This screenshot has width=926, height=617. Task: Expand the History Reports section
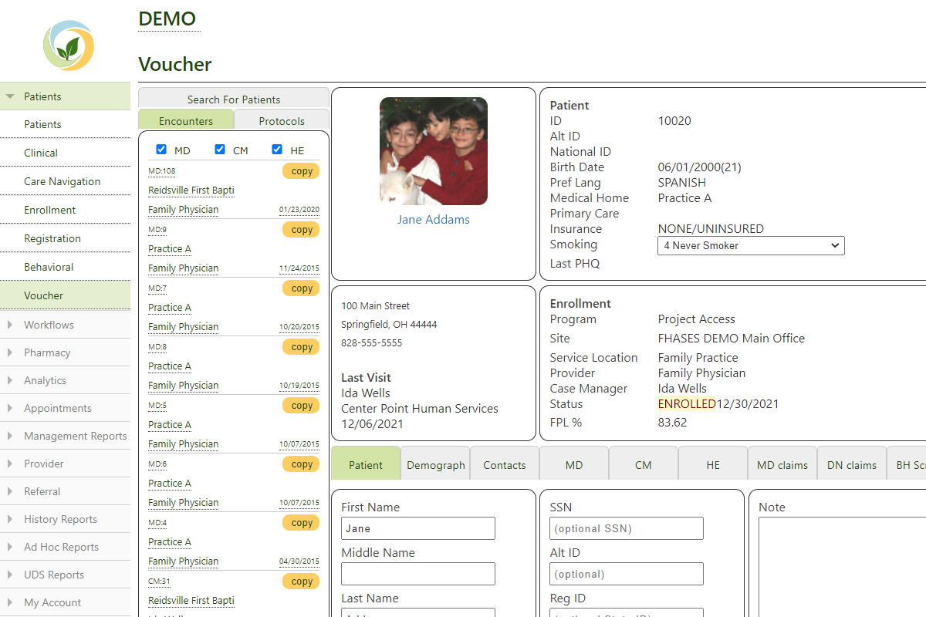click(65, 519)
